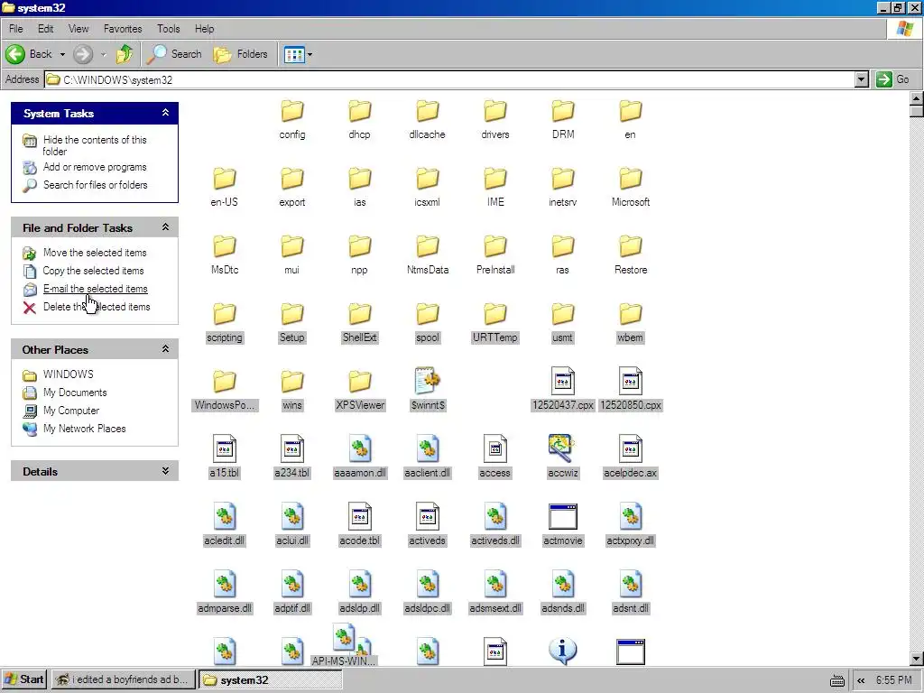Click the red X delete icon
The width and height of the screenshot is (924, 693).
click(30, 307)
